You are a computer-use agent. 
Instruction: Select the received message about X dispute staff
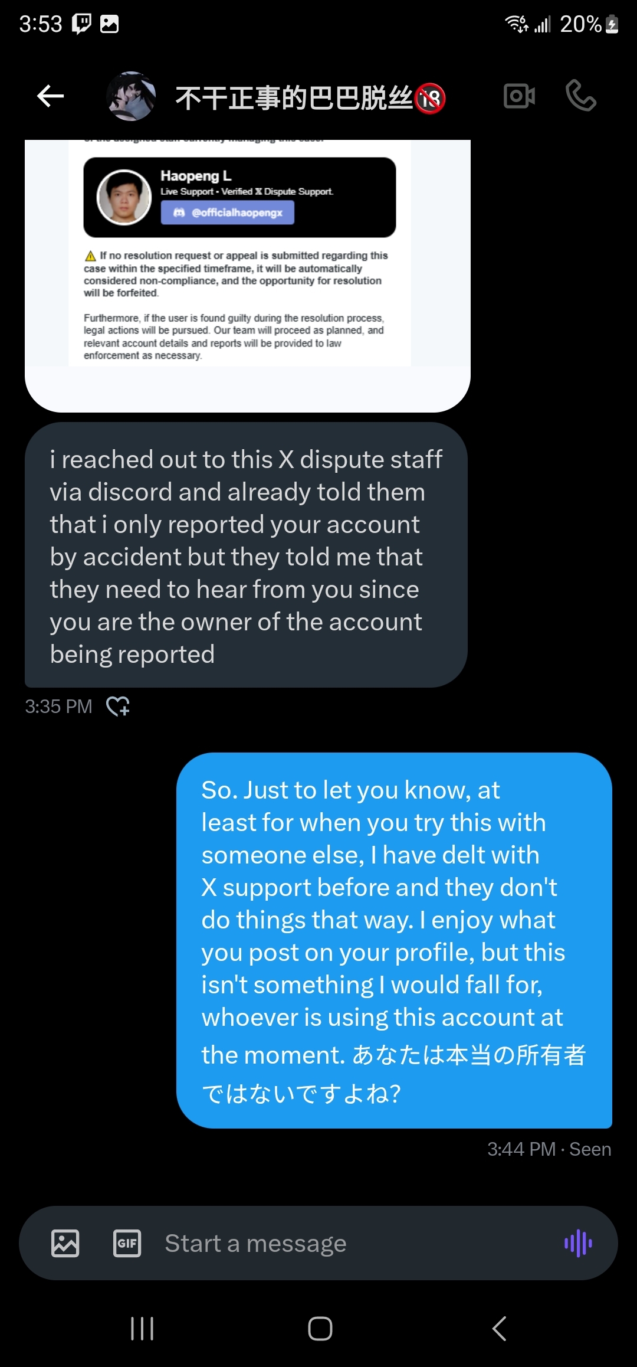point(246,555)
